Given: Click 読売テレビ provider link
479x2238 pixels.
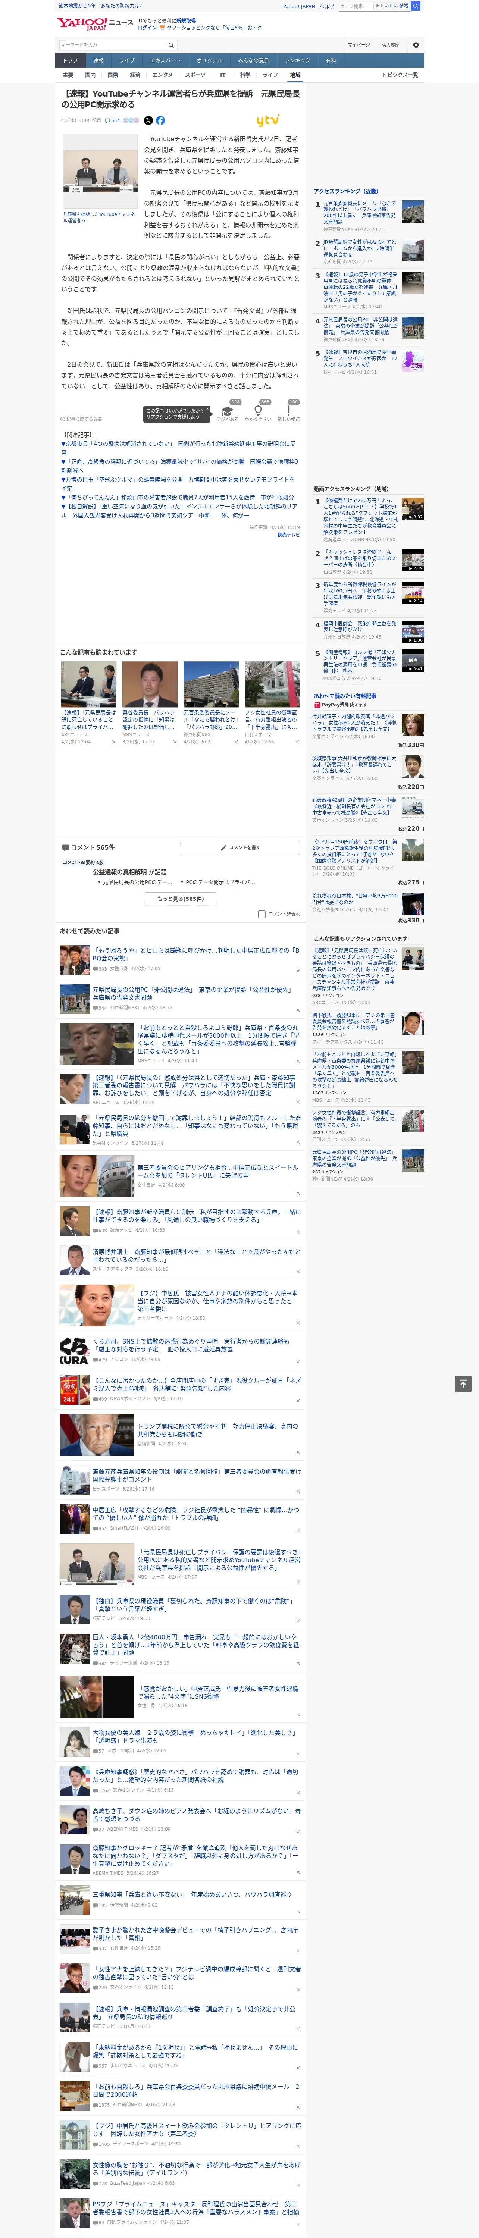Looking at the screenshot, I should 289,535.
